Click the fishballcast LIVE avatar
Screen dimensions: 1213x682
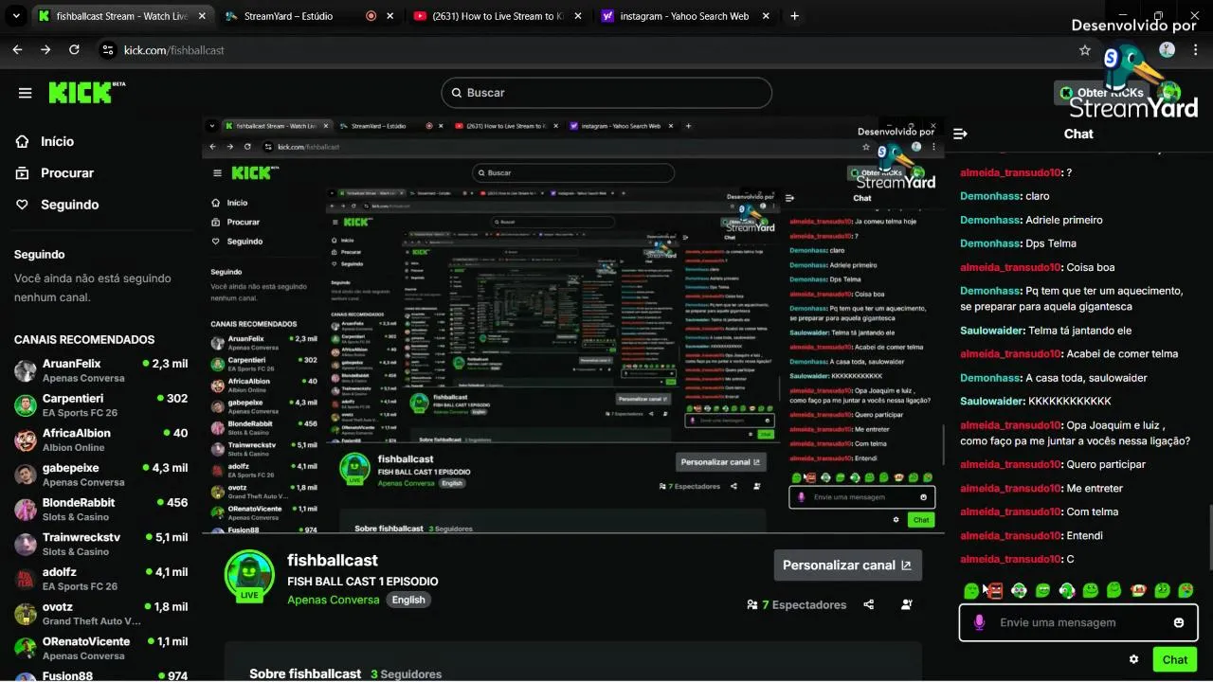point(249,576)
